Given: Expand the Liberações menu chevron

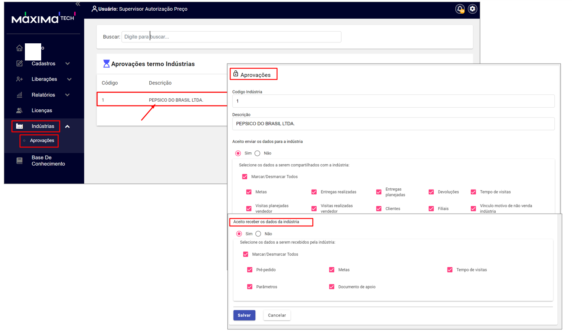Looking at the screenshot, I should click(x=69, y=79).
